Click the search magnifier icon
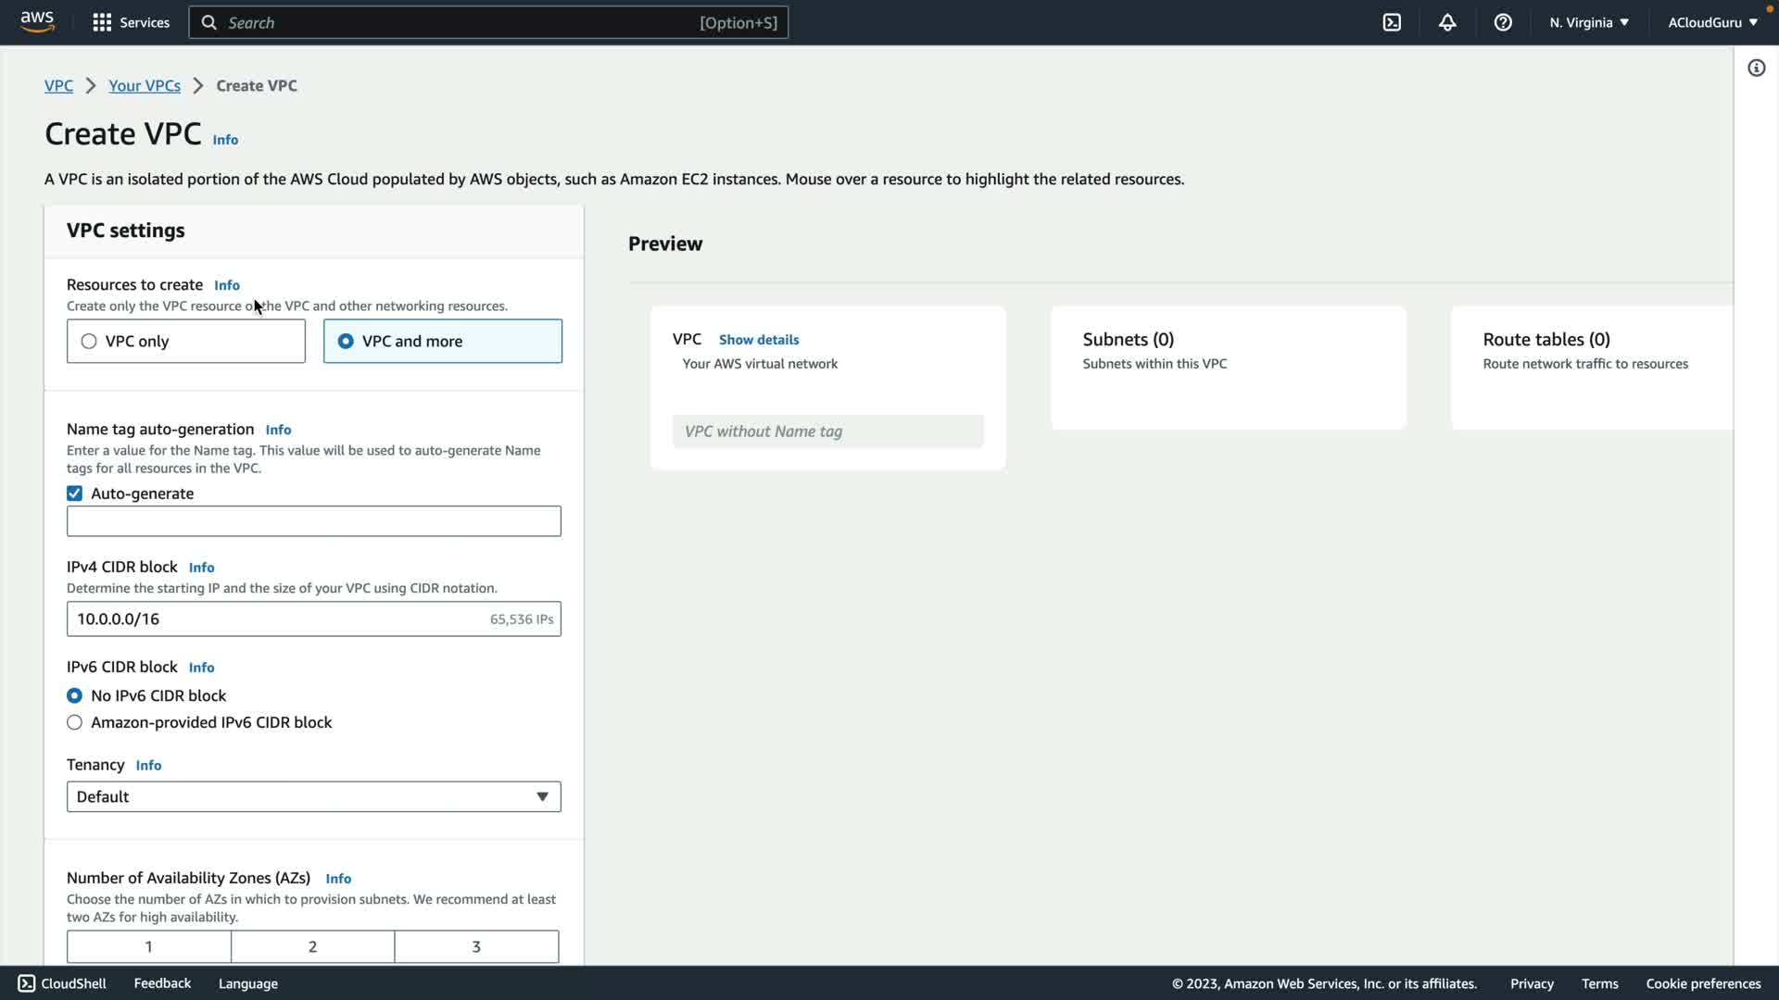The height and width of the screenshot is (1000, 1779). 209,22
